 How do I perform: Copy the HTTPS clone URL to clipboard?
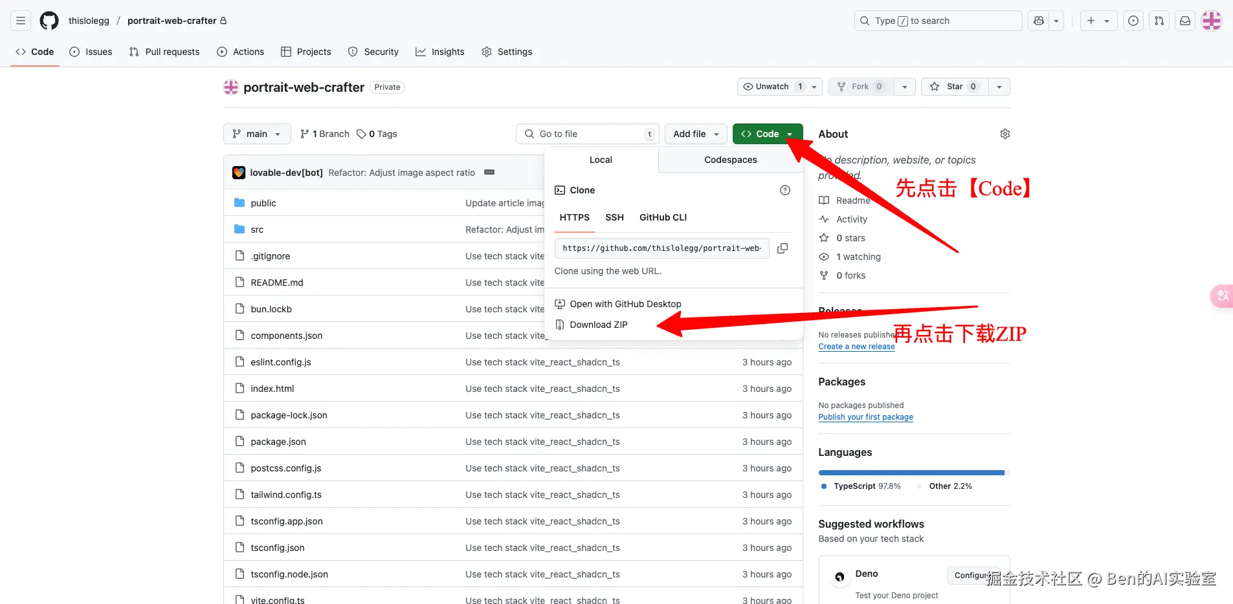(x=783, y=248)
